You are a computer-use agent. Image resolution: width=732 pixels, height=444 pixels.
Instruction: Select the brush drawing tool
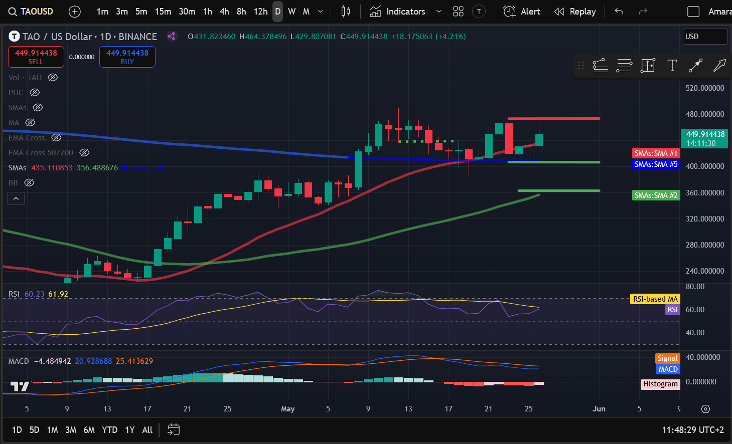click(719, 66)
